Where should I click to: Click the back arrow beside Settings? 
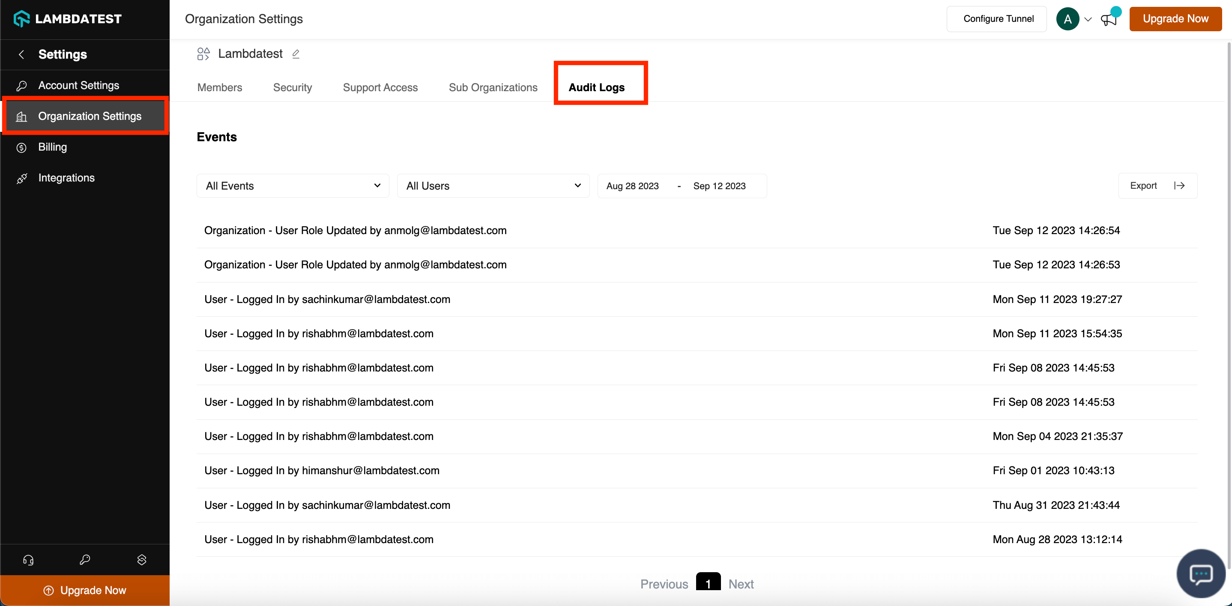click(x=21, y=54)
